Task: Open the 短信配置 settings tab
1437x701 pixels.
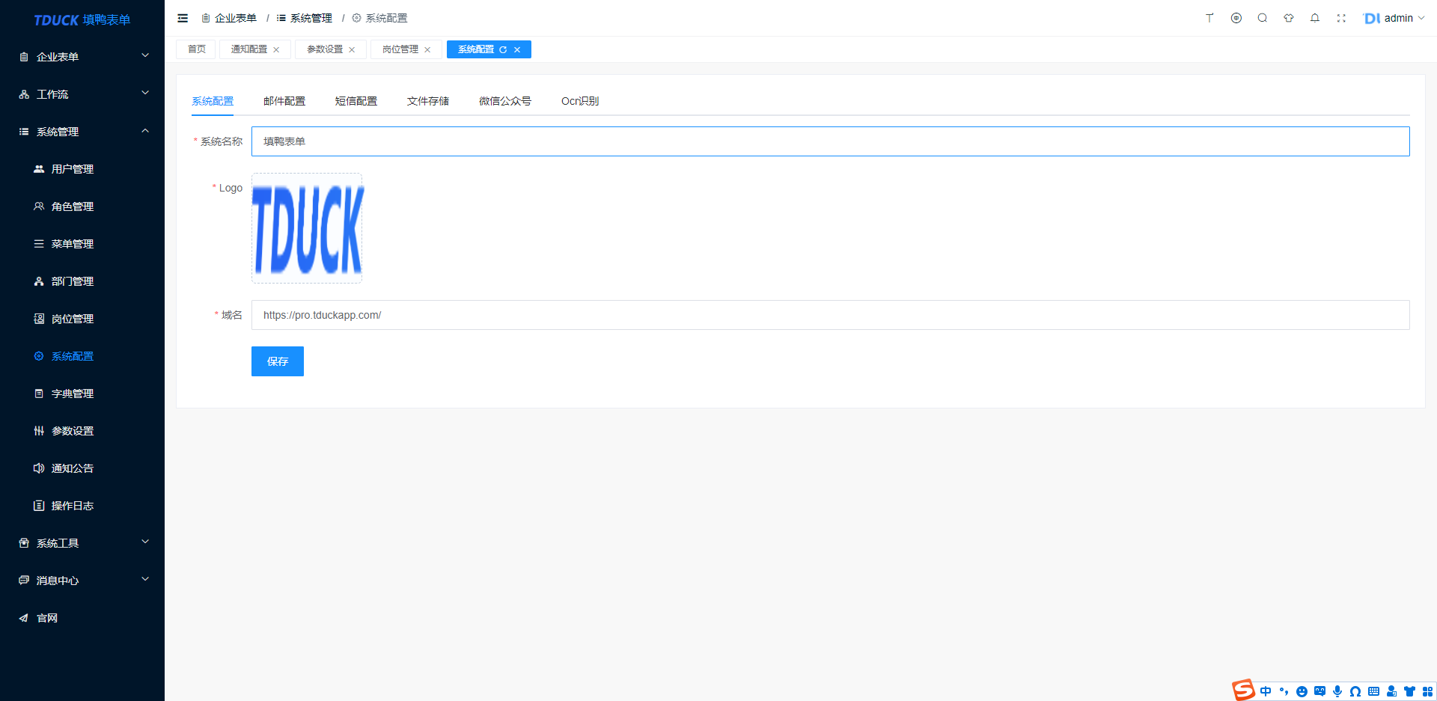Action: (356, 101)
